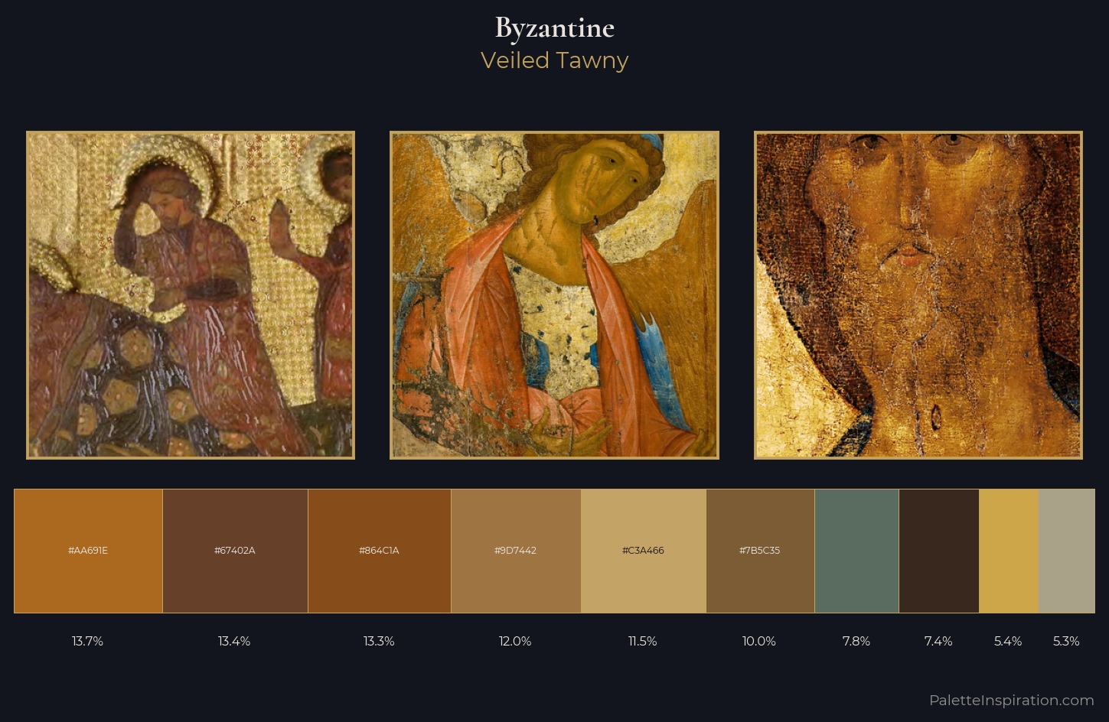Click the 11.5% percentage label

coord(643,641)
